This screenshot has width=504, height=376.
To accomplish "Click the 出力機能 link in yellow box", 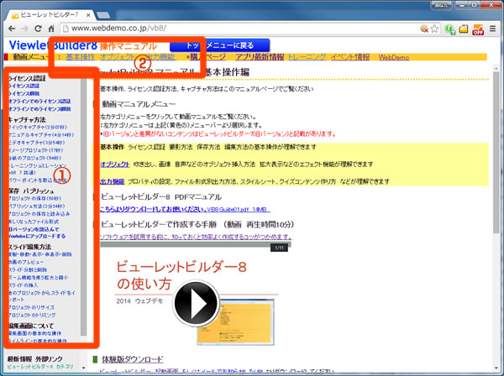I will tap(112, 180).
